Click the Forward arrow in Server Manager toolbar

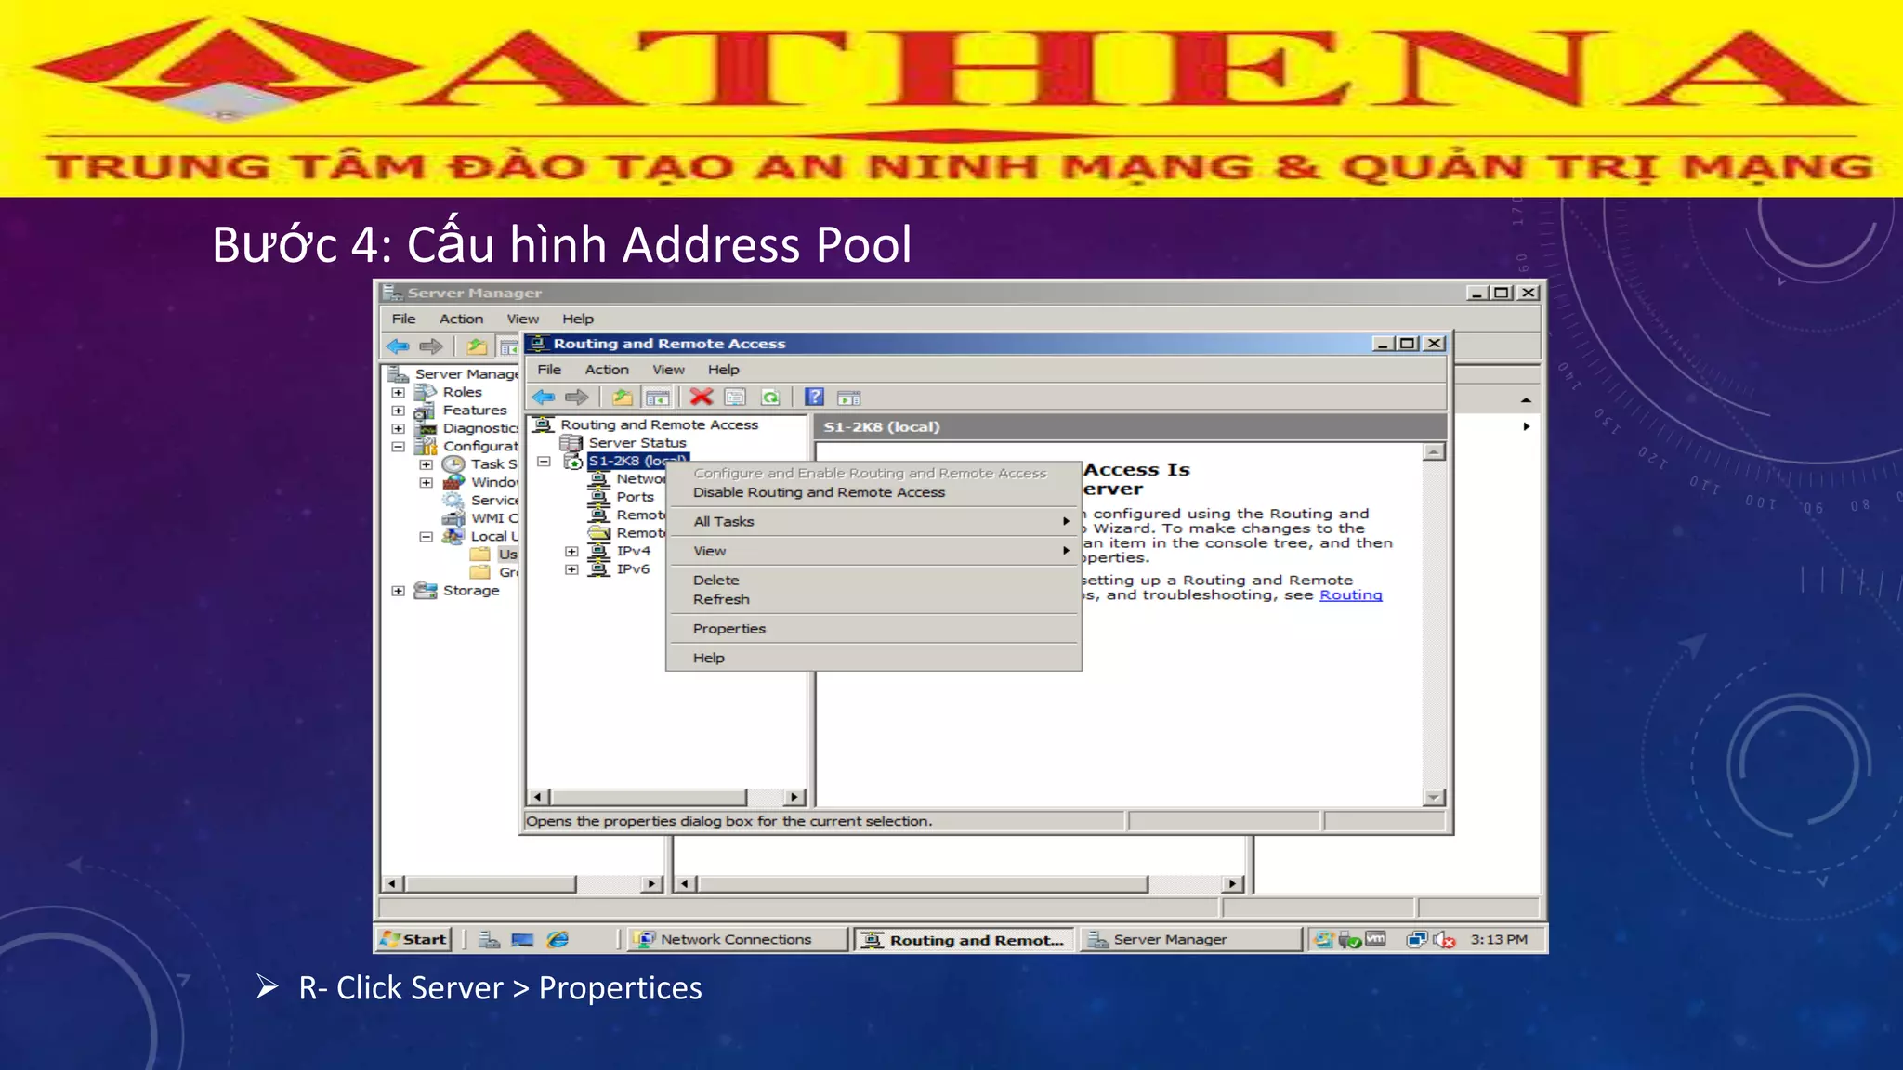click(431, 346)
